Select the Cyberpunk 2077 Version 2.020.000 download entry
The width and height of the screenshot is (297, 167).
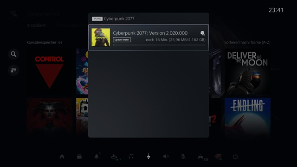pos(148,38)
